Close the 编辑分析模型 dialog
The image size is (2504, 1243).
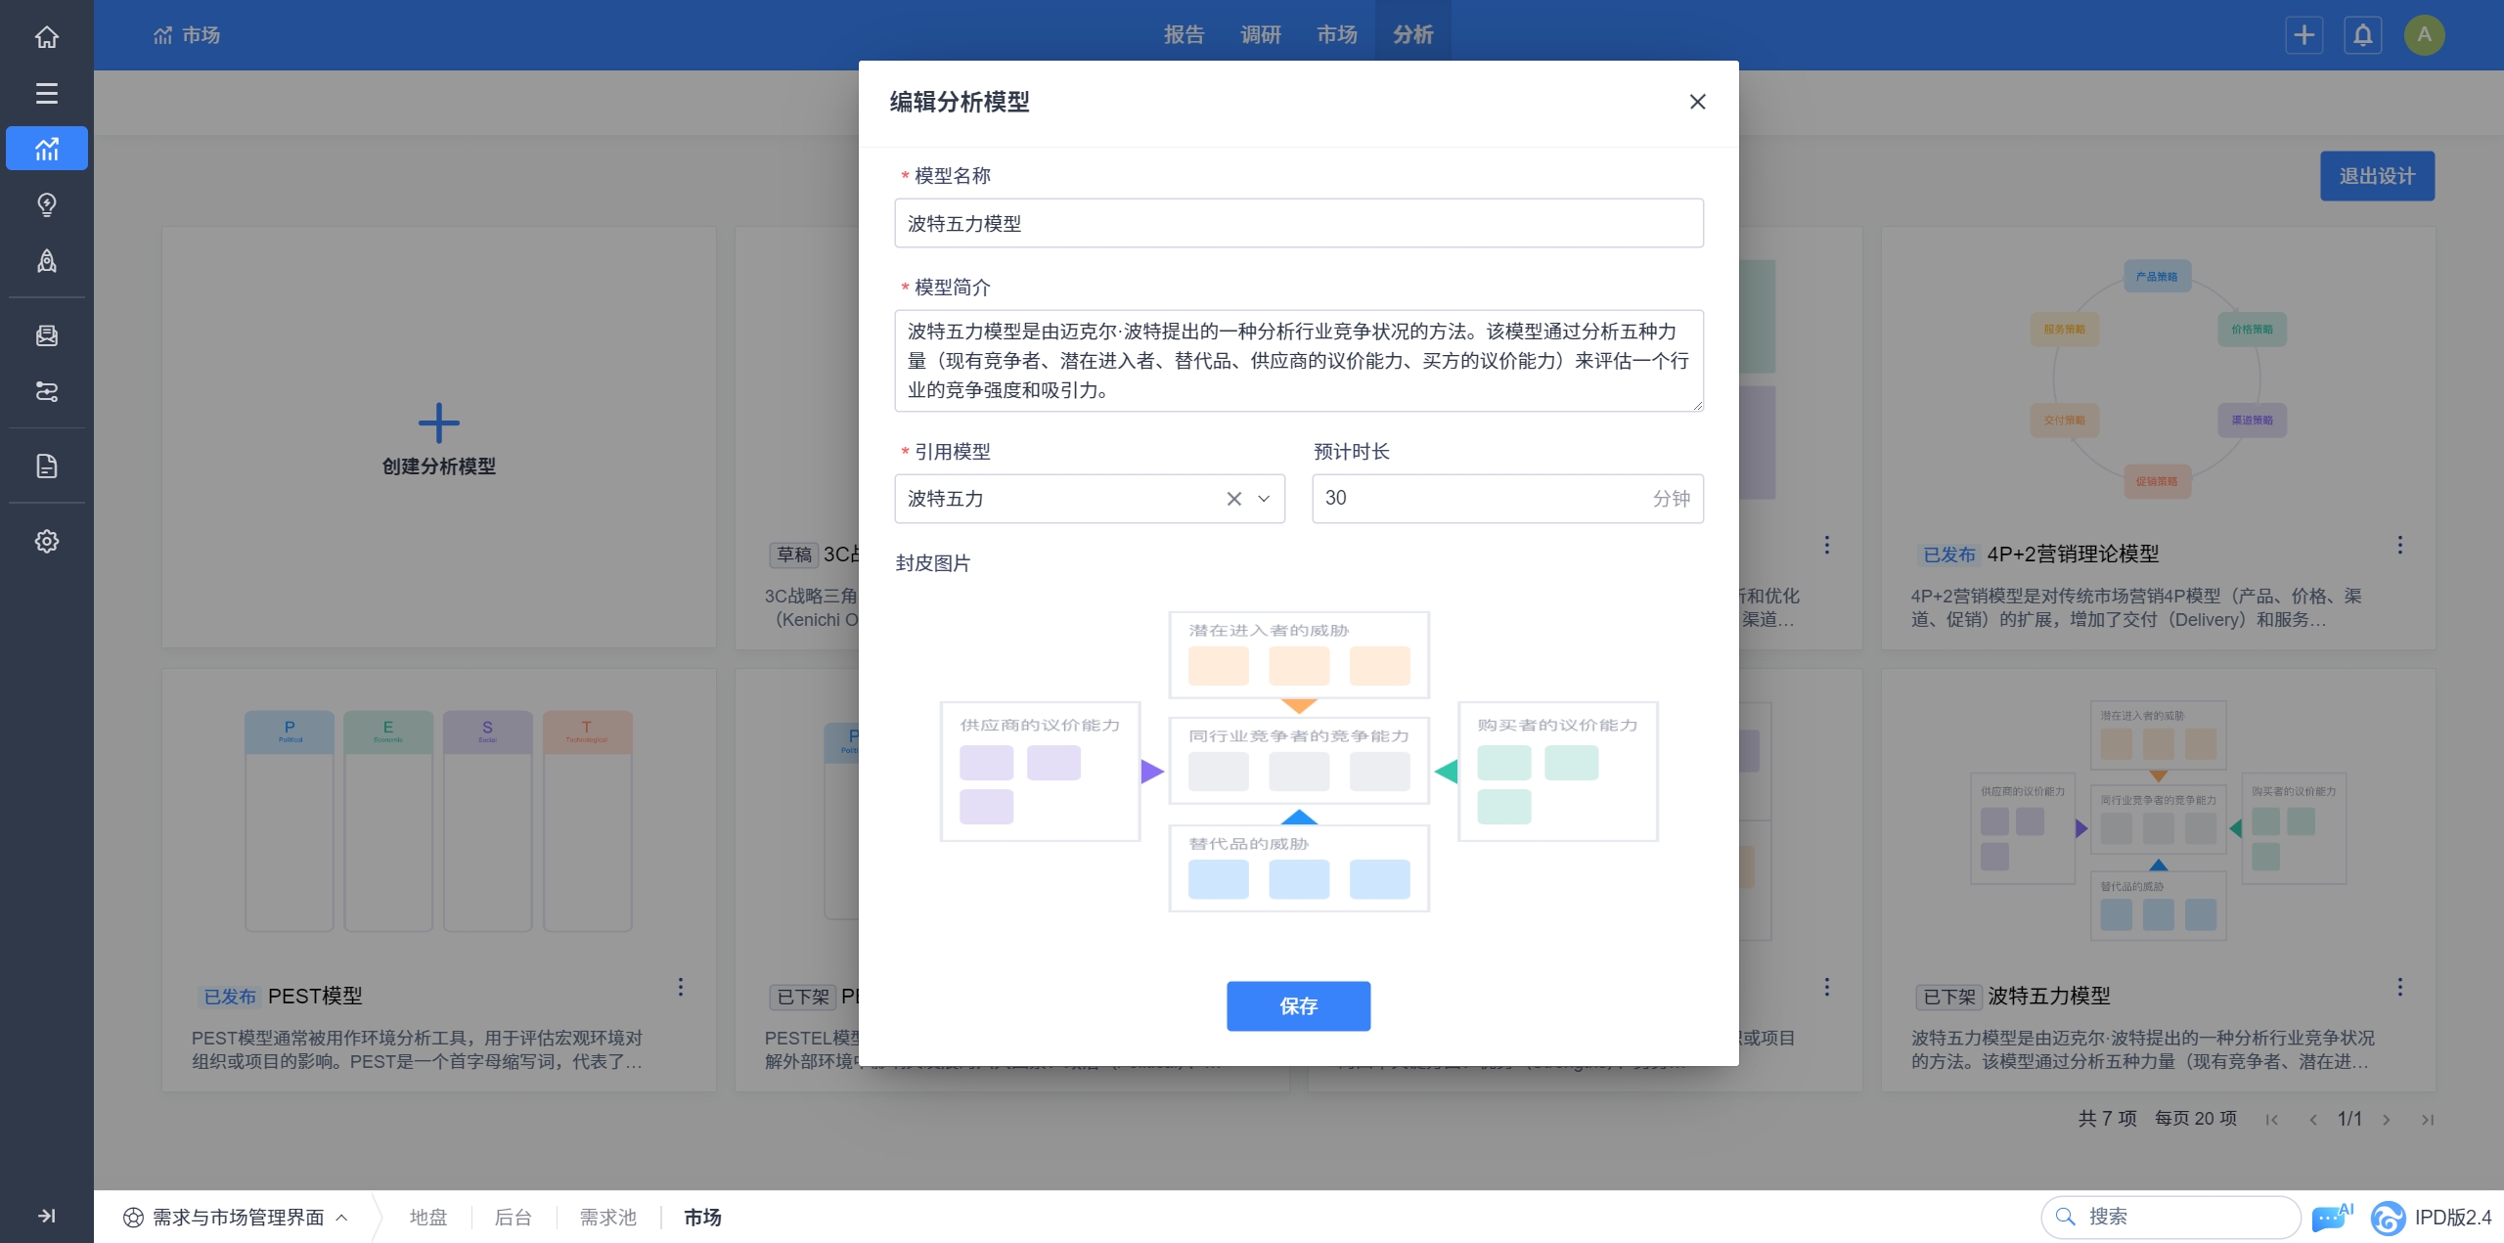[x=1697, y=102]
